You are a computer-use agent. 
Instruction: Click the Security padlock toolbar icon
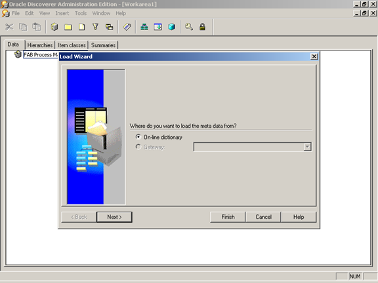[x=202, y=27]
